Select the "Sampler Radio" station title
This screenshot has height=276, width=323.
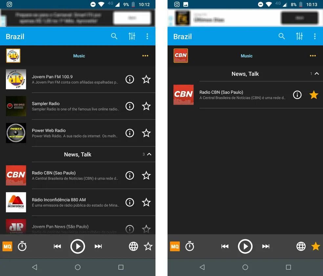46,104
